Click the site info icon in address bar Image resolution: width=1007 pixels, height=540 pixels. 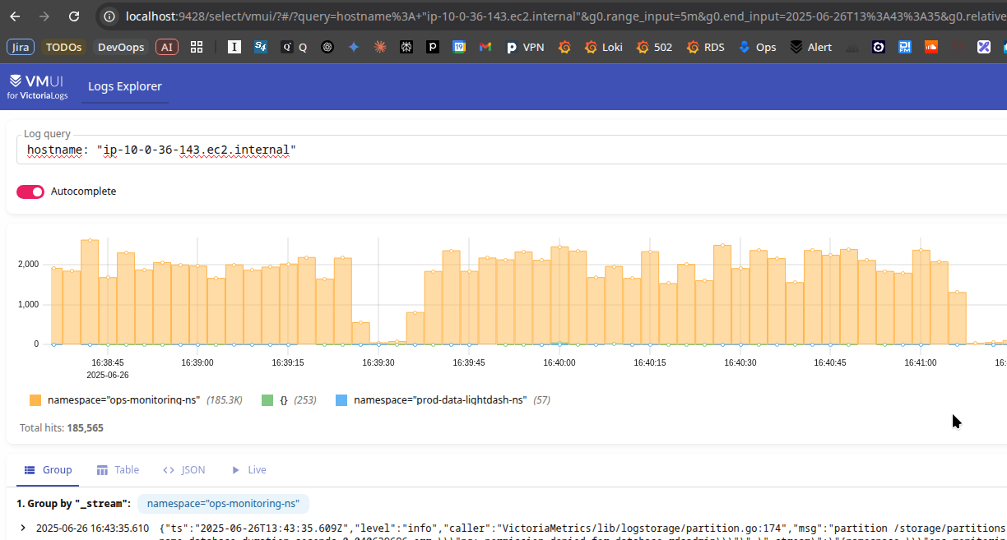109,16
